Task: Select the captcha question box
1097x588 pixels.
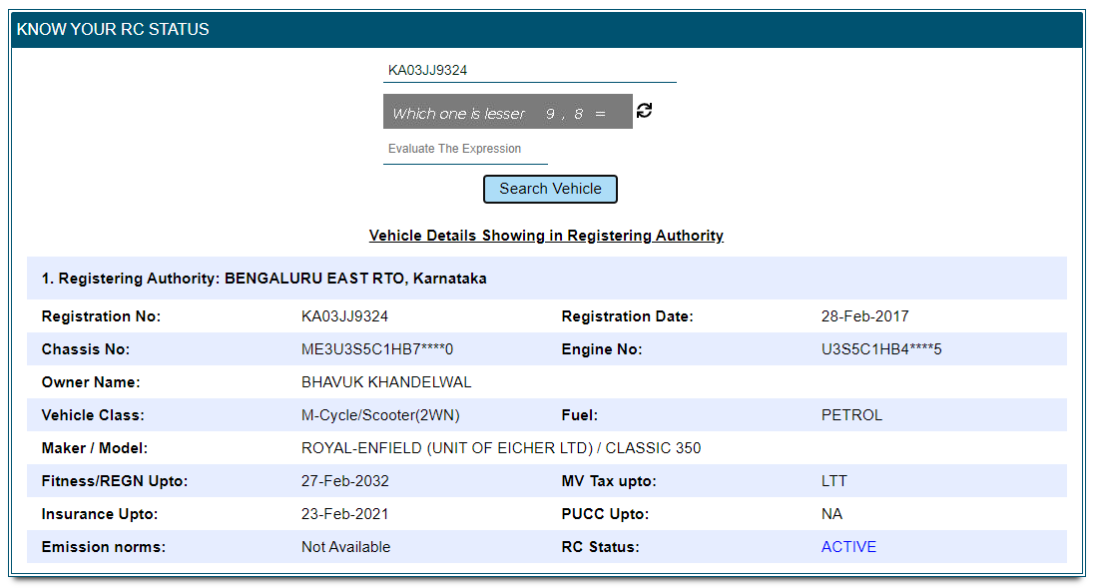Action: point(507,111)
